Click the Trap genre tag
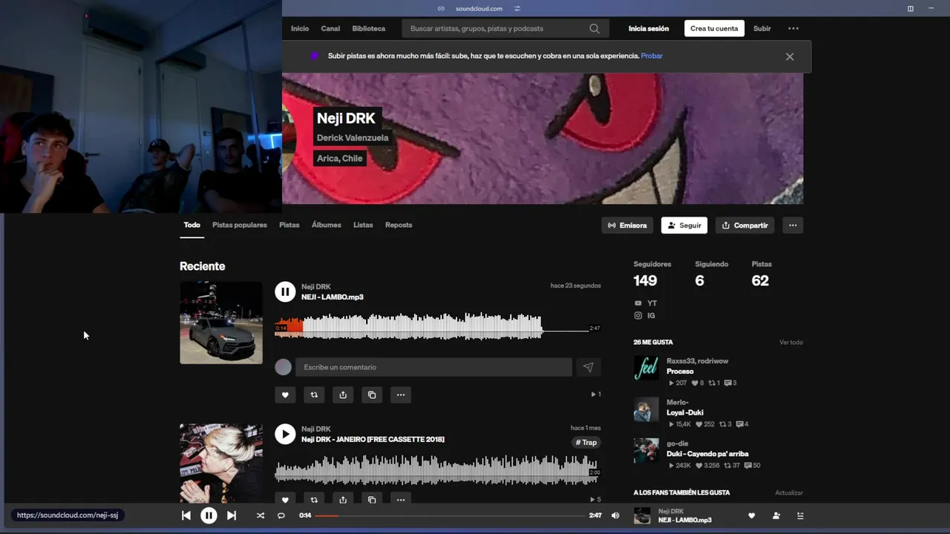 point(586,443)
